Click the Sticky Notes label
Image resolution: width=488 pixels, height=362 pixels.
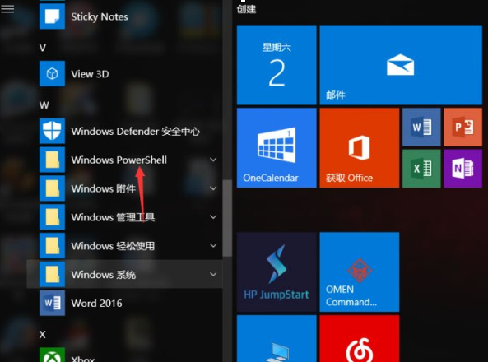click(100, 16)
